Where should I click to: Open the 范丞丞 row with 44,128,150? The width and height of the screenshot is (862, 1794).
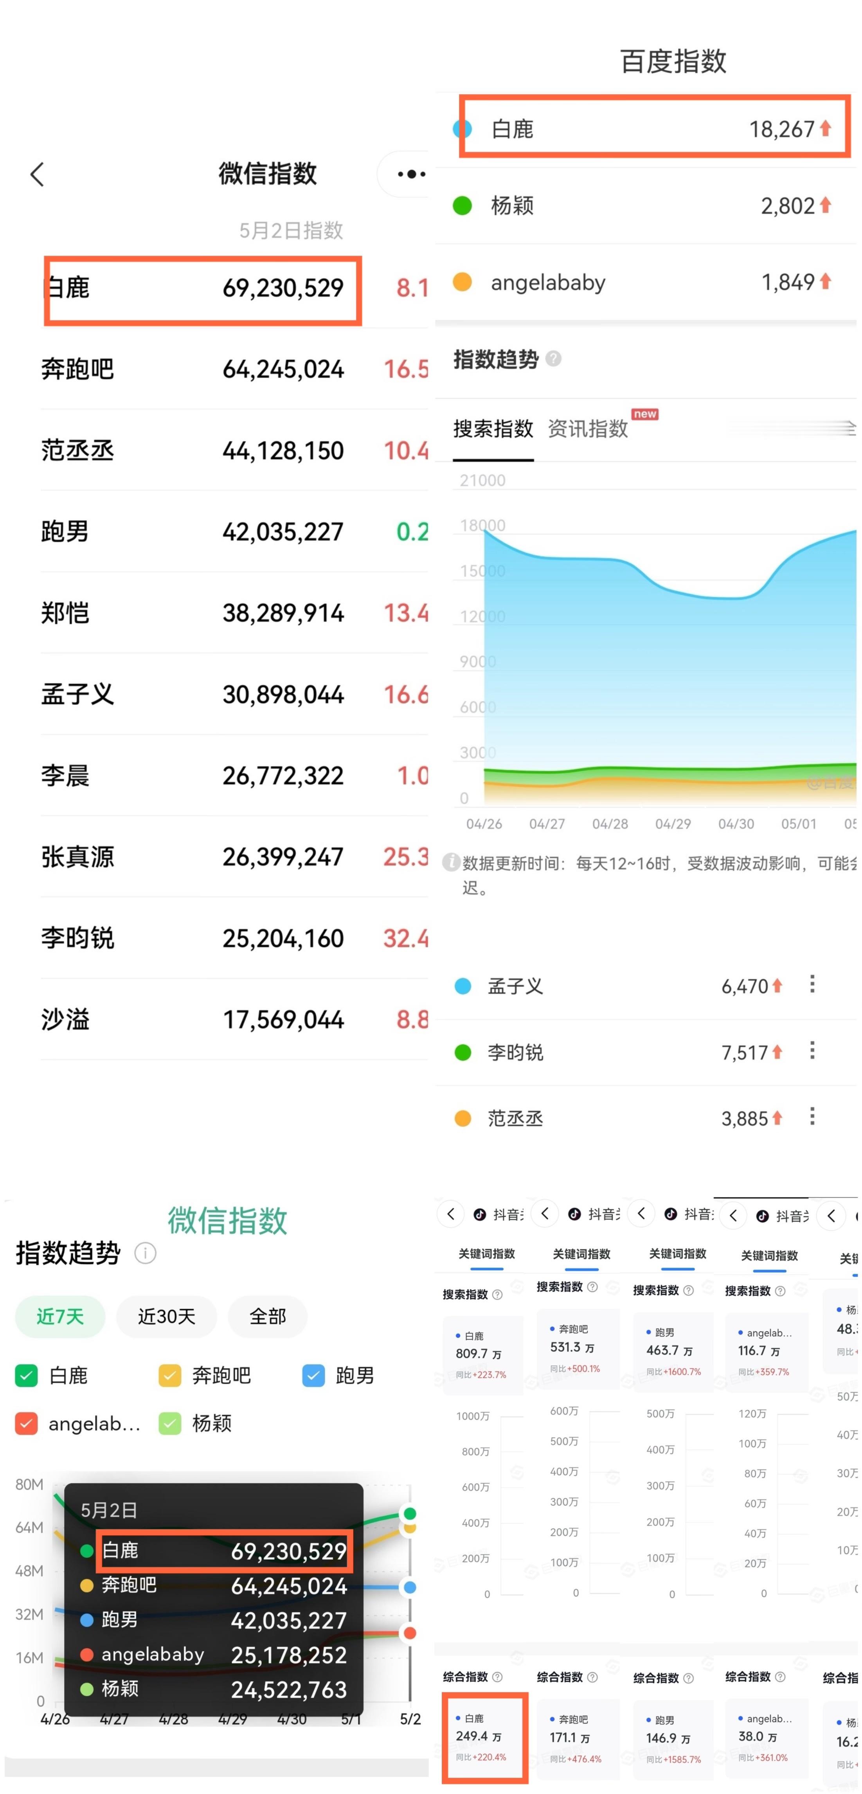[x=234, y=450]
